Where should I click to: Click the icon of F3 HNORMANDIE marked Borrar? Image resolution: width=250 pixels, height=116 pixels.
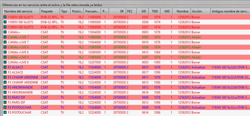[5, 92]
